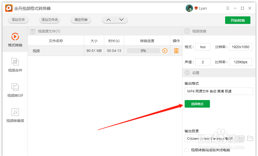Screen dimensions: 258x156
Task: Move file down with the down-arrow button
Action: (x=121, y=20)
